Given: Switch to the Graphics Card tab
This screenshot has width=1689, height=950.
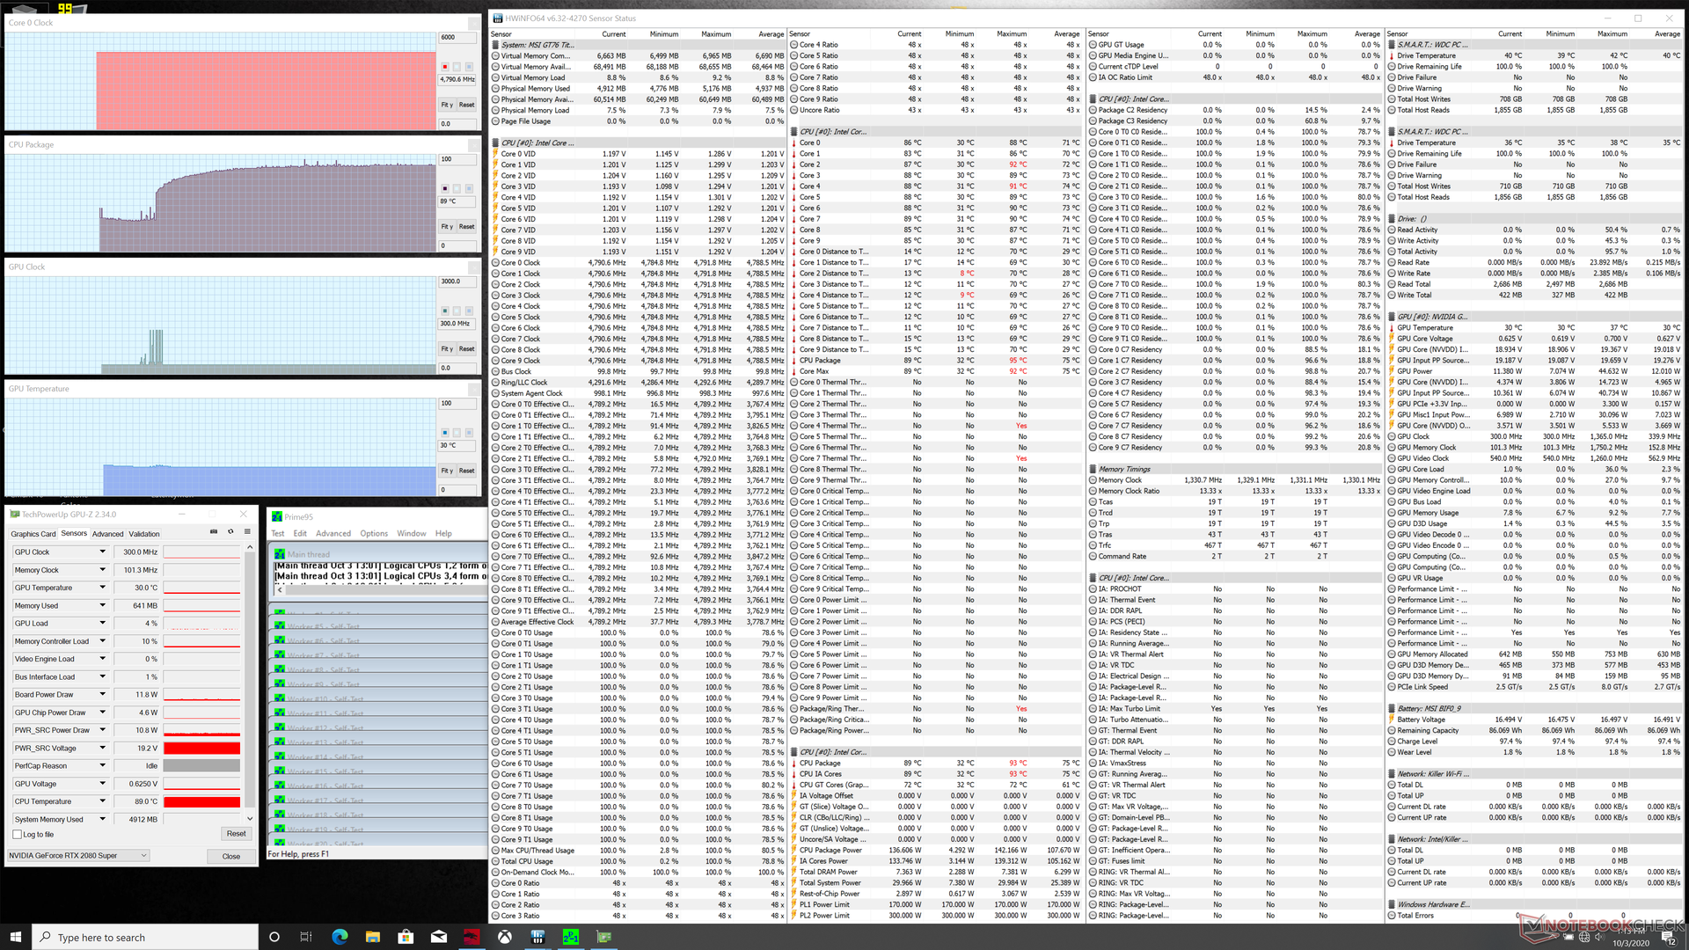Looking at the screenshot, I should tap(33, 534).
